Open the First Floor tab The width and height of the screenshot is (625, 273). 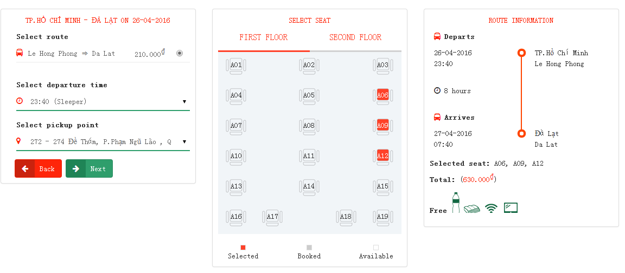(x=264, y=37)
